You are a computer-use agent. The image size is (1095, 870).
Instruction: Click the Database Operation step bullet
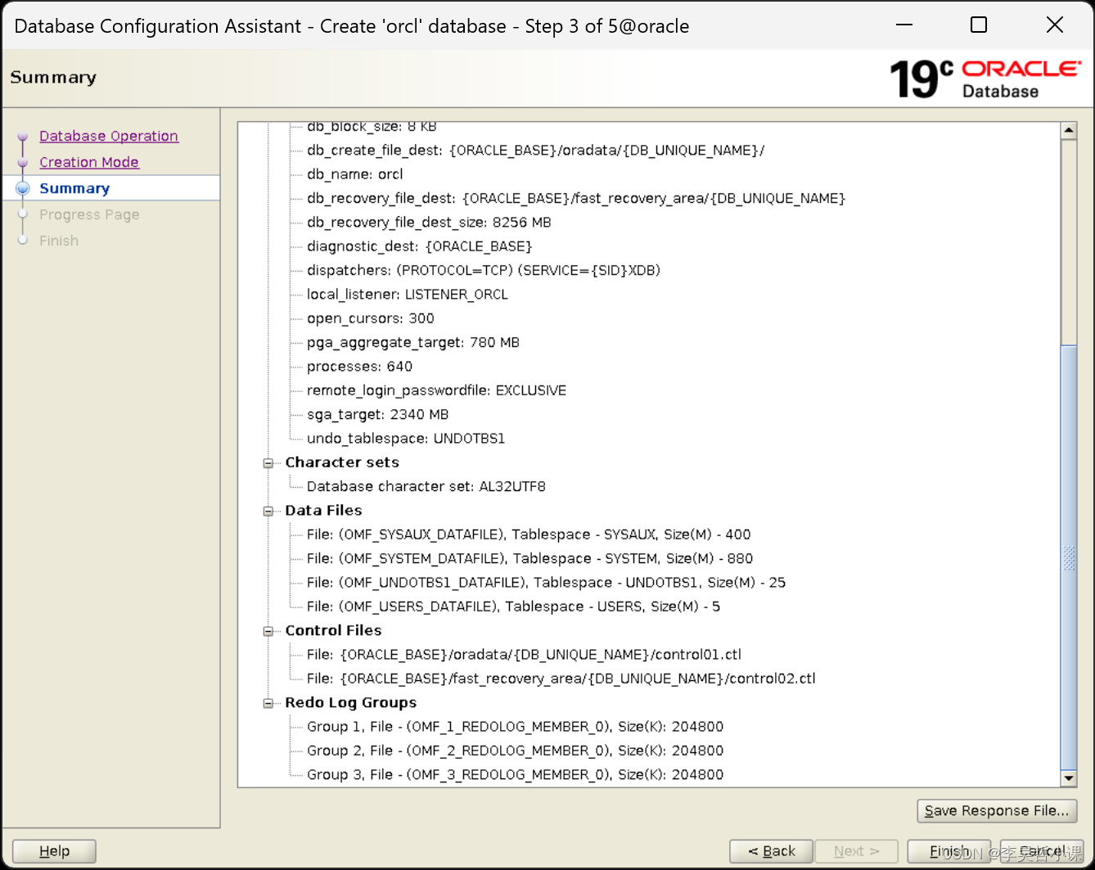(x=23, y=137)
